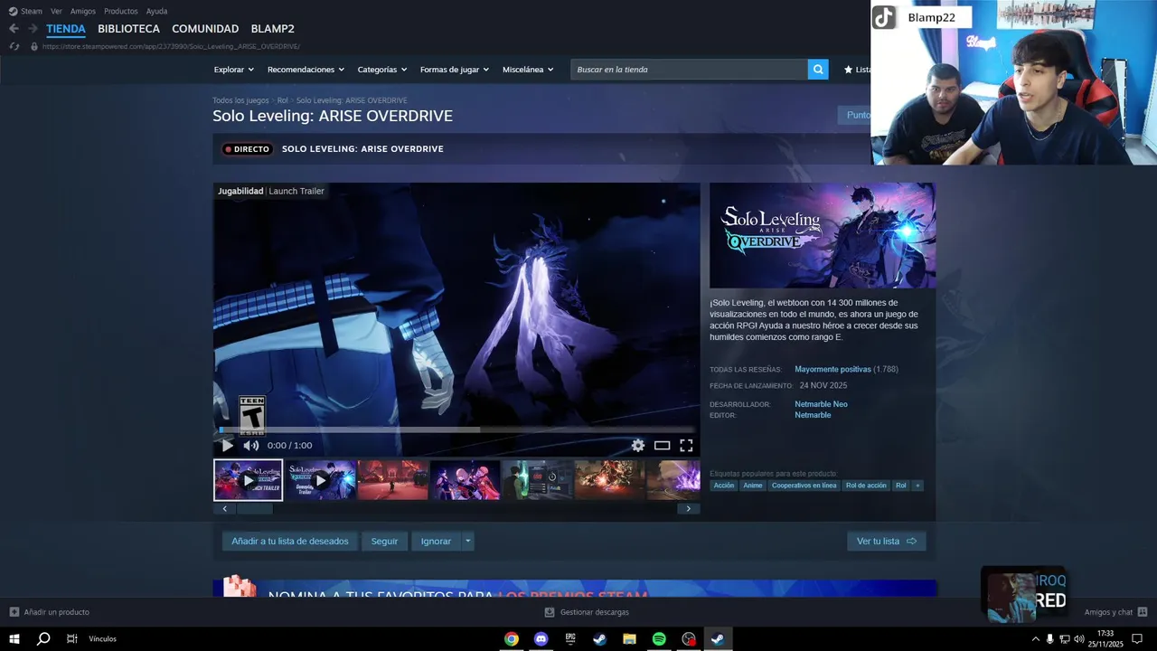
Task: Show hidden system tray icons chevron
Action: [x=1035, y=638]
